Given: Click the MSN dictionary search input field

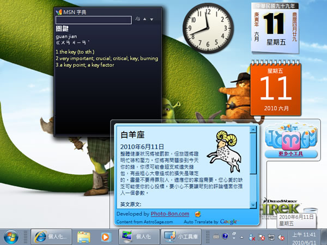Looking at the screenshot, I should pyautogui.click(x=93, y=20).
